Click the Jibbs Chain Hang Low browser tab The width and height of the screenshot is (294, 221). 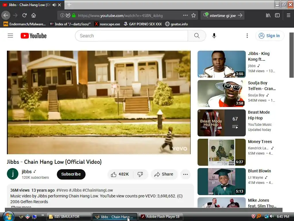(32, 5)
